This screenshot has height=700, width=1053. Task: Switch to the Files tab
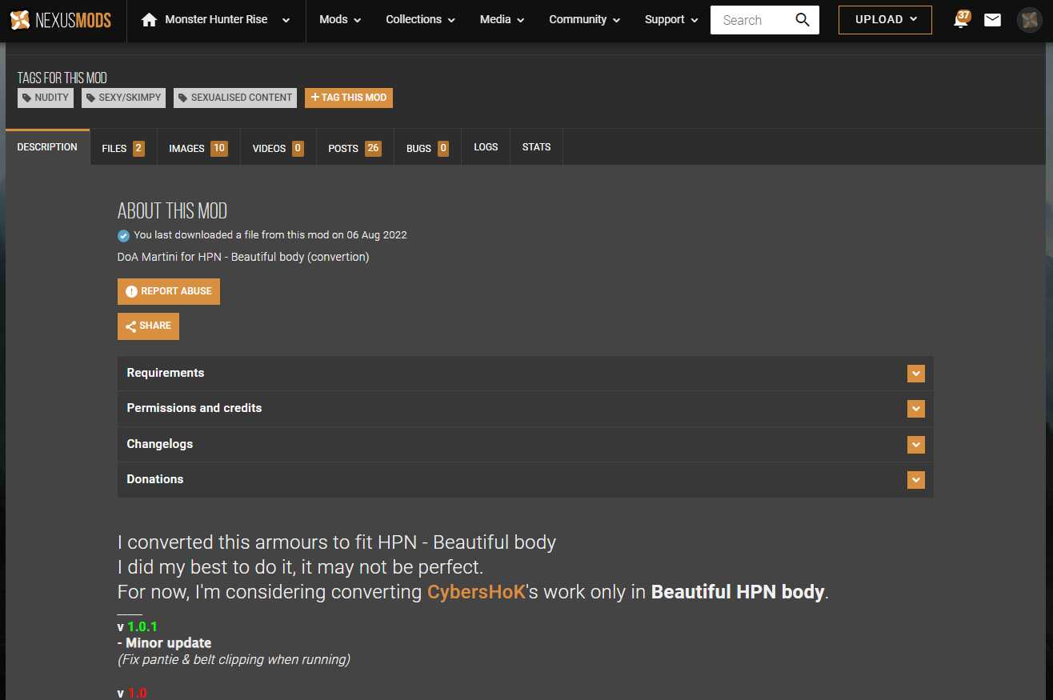123,148
